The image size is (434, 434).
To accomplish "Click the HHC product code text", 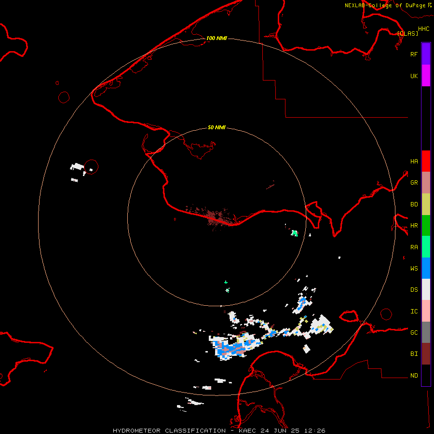I will 423,29.
